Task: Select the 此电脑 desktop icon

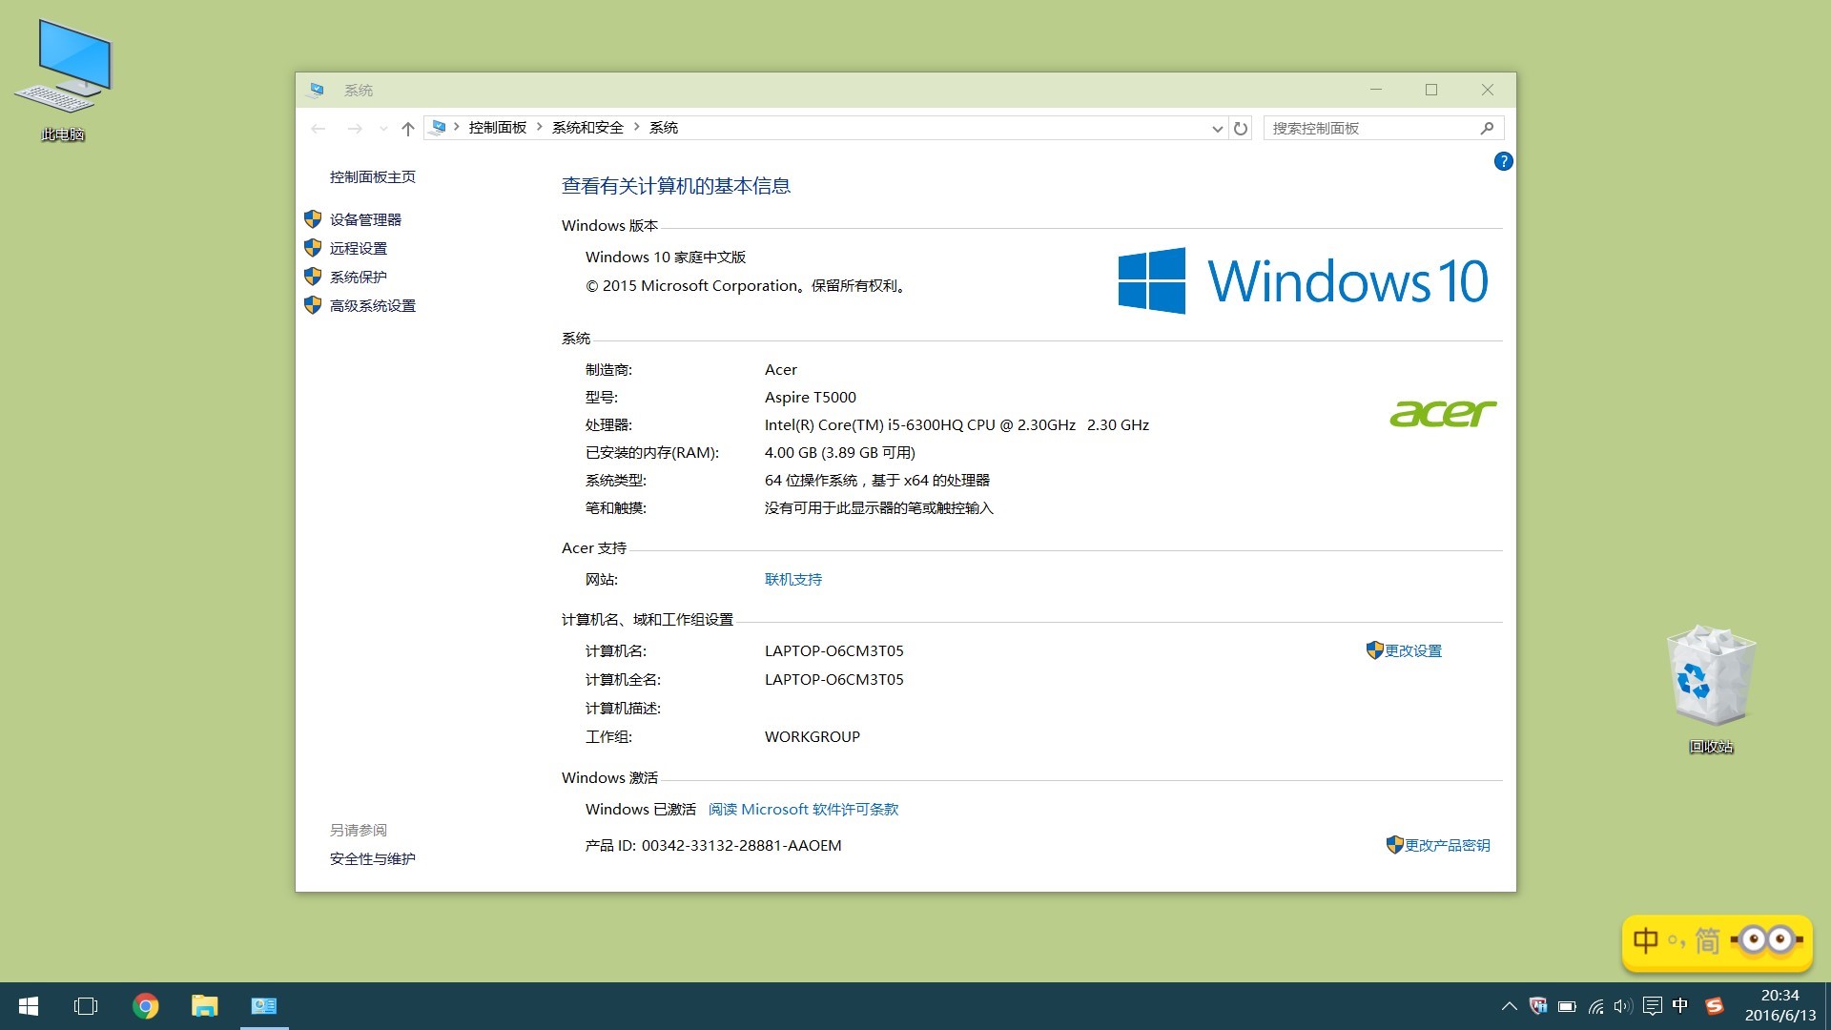Action: pos(63,81)
